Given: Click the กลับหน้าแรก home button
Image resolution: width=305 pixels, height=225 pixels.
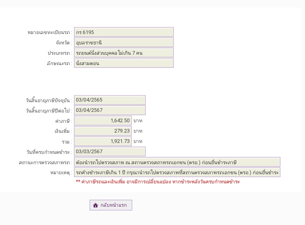Looking at the screenshot, I should [111, 205].
